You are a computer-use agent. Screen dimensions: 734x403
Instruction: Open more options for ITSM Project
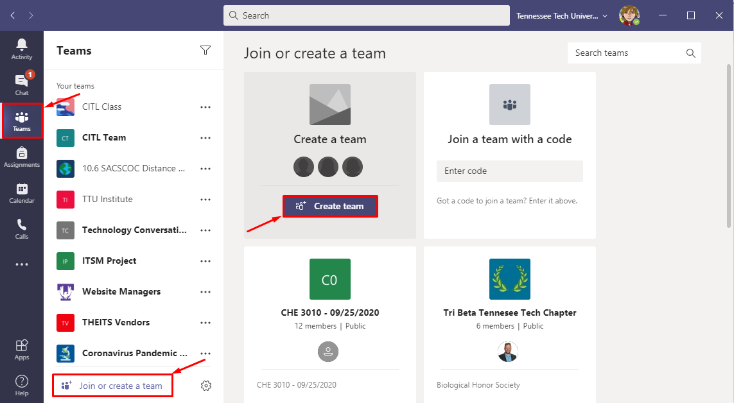[x=205, y=261]
